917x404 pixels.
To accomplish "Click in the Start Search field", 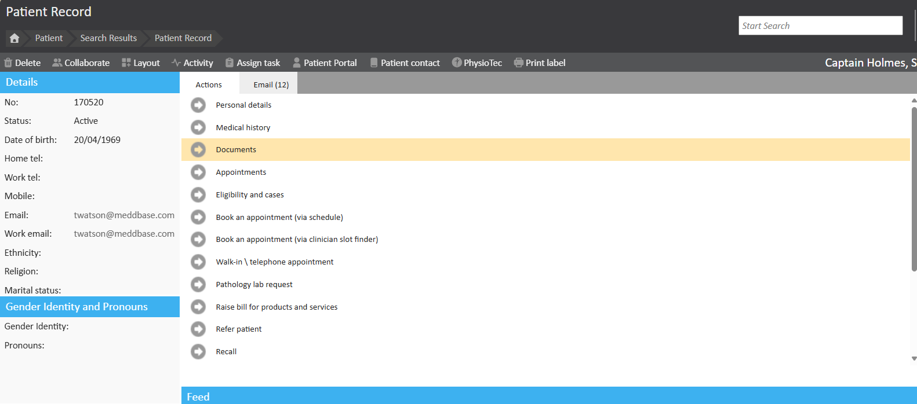I will tap(820, 25).
